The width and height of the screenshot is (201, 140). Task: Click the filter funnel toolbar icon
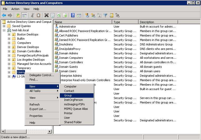(x=105, y=15)
